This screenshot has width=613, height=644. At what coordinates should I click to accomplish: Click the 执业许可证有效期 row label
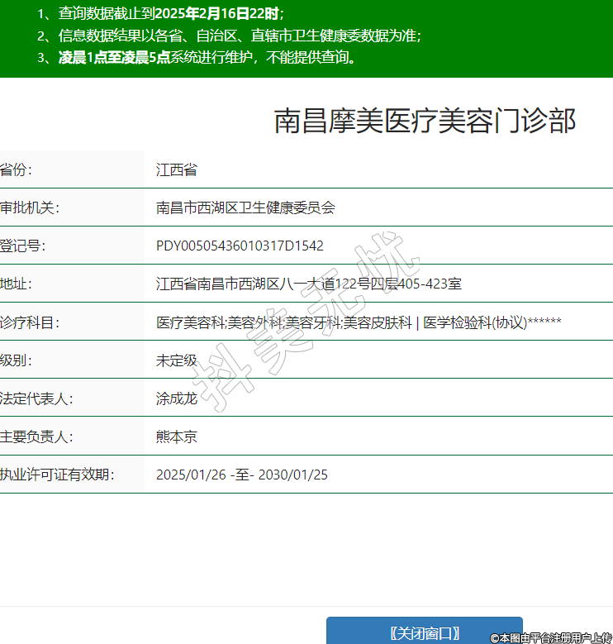(x=56, y=474)
